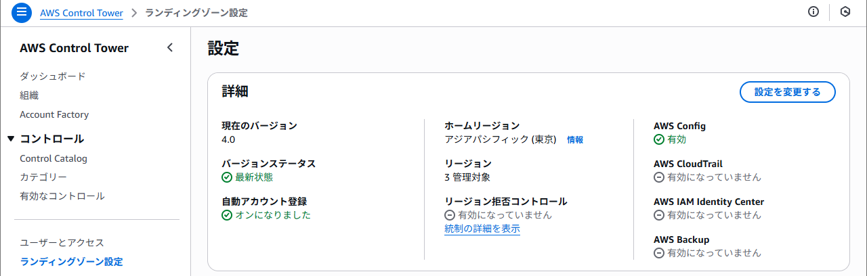The width and height of the screenshot is (867, 276).
Task: Collapse the AWS Control Tower sidebar chevron
Action: [170, 47]
